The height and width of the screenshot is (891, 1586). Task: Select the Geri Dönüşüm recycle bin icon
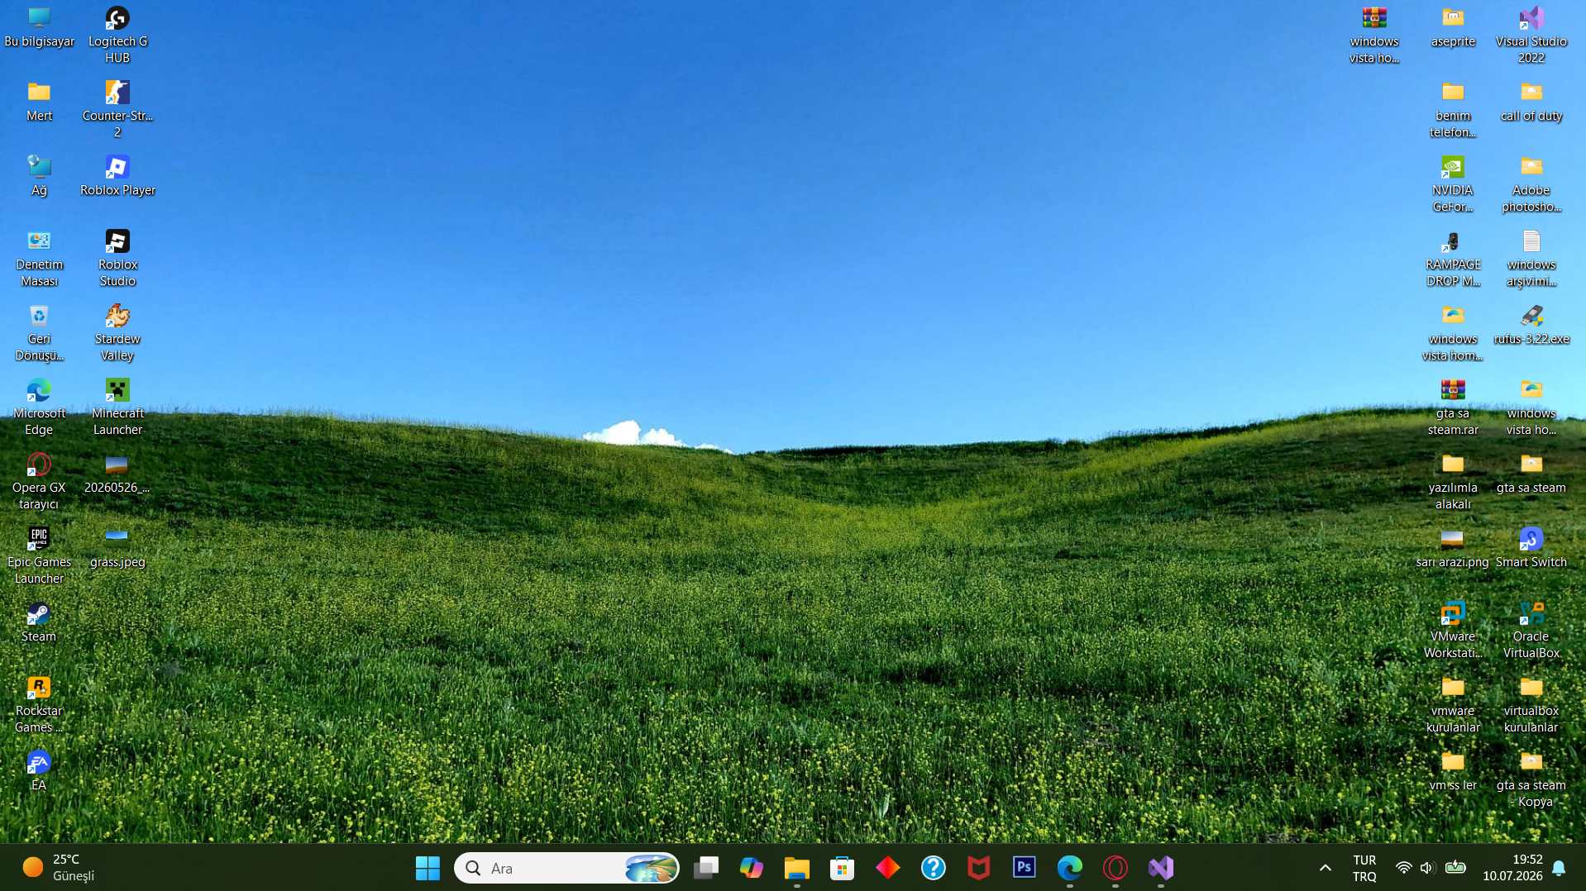pos(39,333)
